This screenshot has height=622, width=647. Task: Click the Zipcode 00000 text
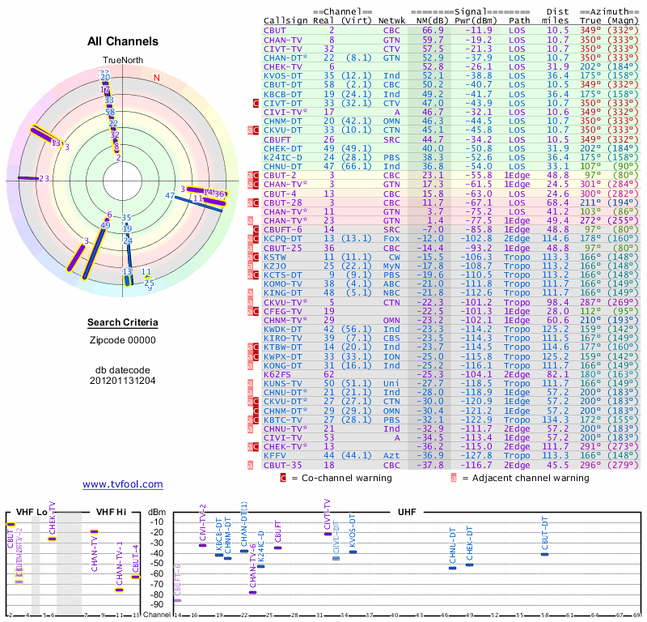(x=123, y=340)
